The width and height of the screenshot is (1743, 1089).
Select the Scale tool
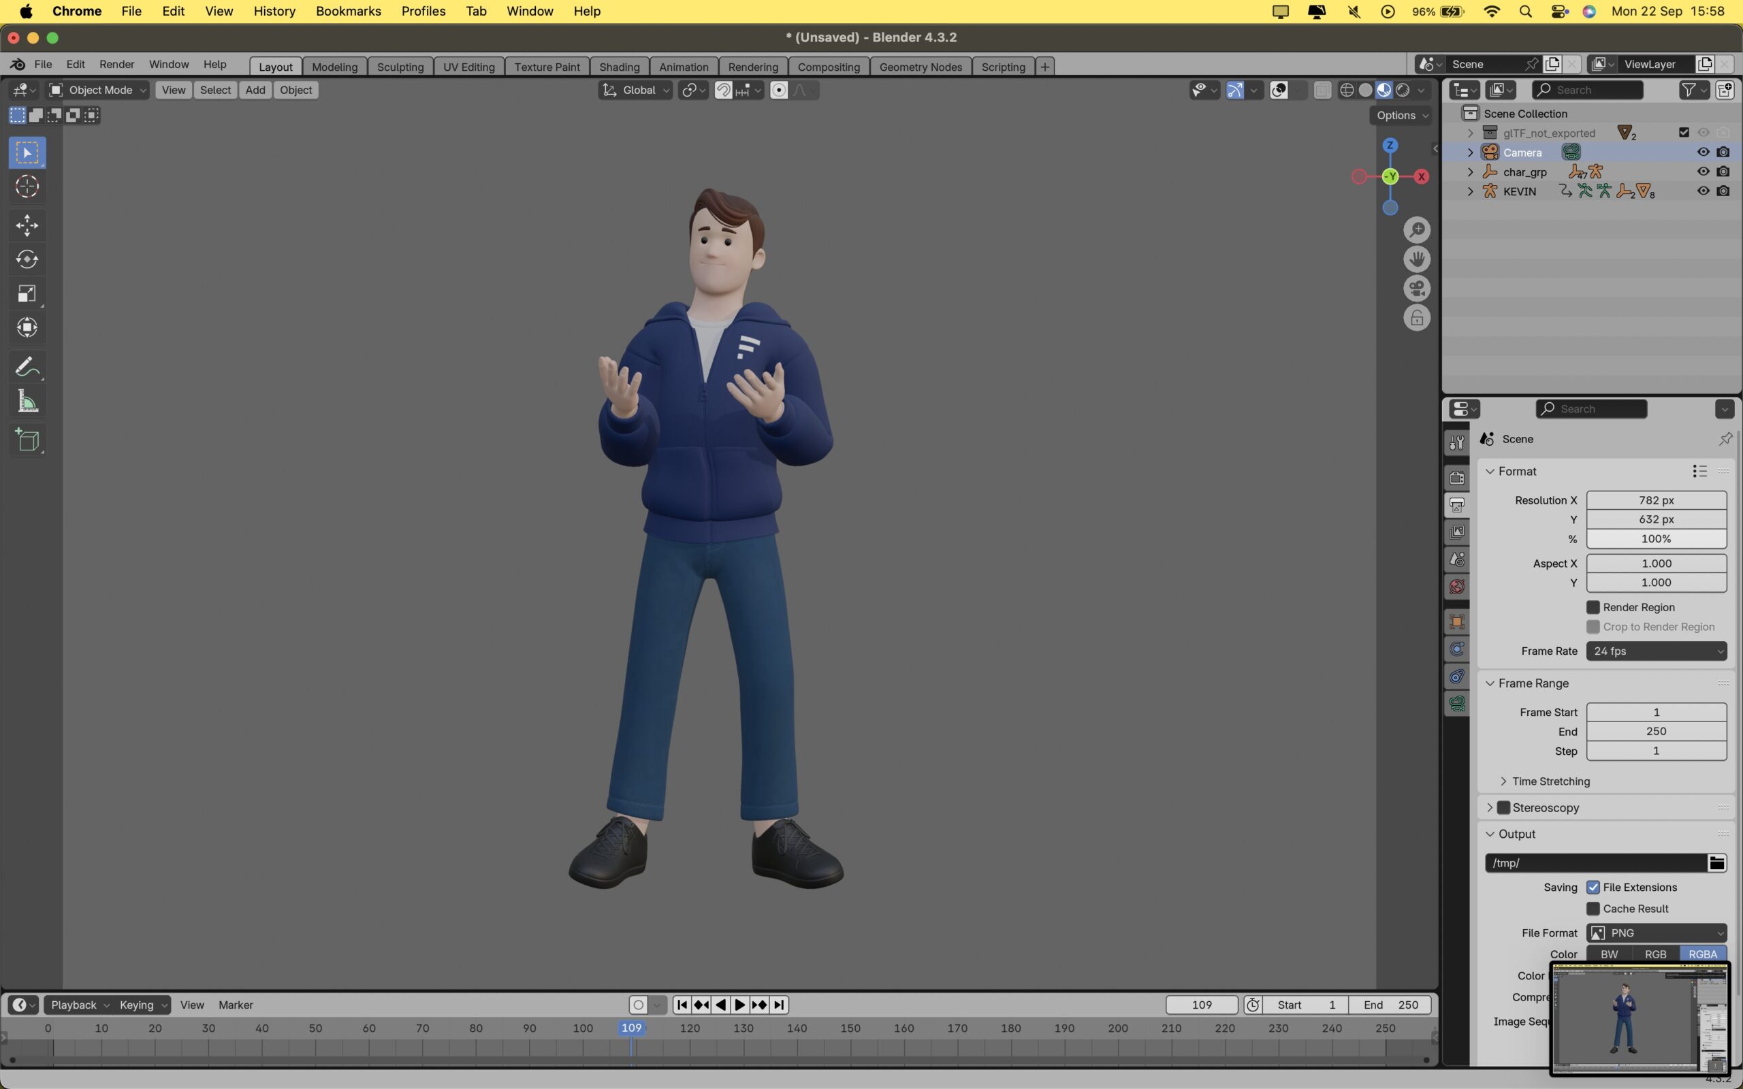coord(27,293)
